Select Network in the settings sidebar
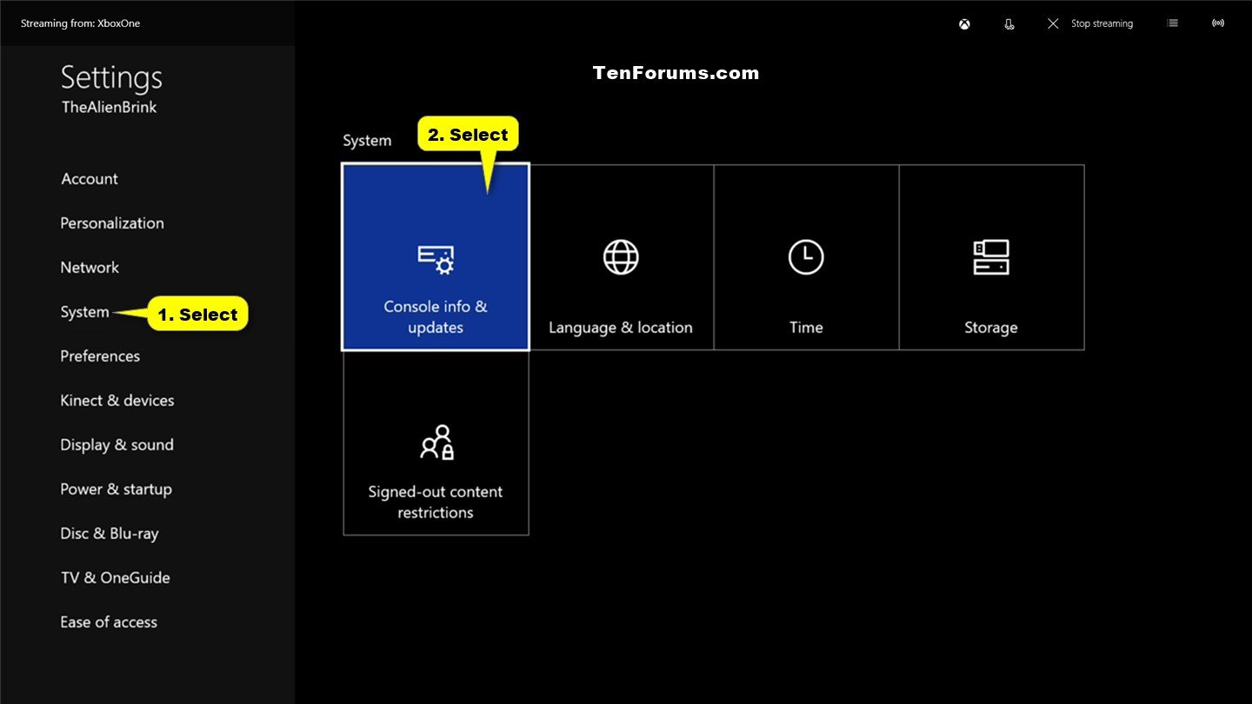1252x704 pixels. pyautogui.click(x=90, y=268)
